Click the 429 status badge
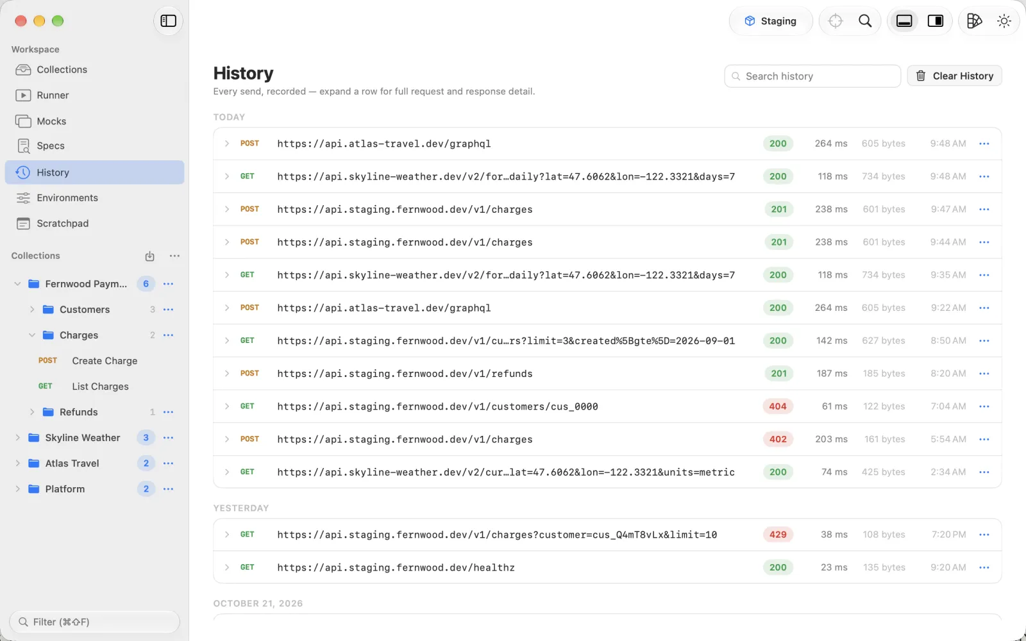 [778, 535]
